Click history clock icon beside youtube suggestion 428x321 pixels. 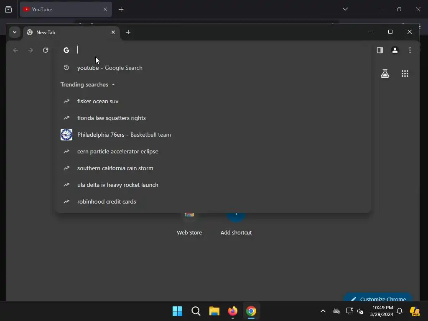(66, 68)
